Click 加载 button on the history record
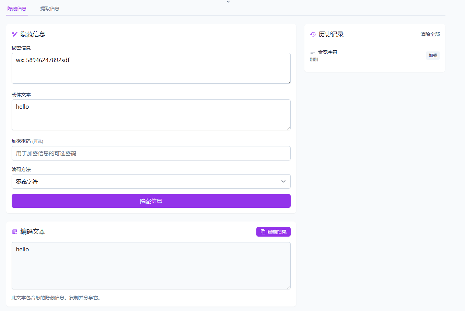This screenshot has height=311, width=465. pyautogui.click(x=432, y=56)
